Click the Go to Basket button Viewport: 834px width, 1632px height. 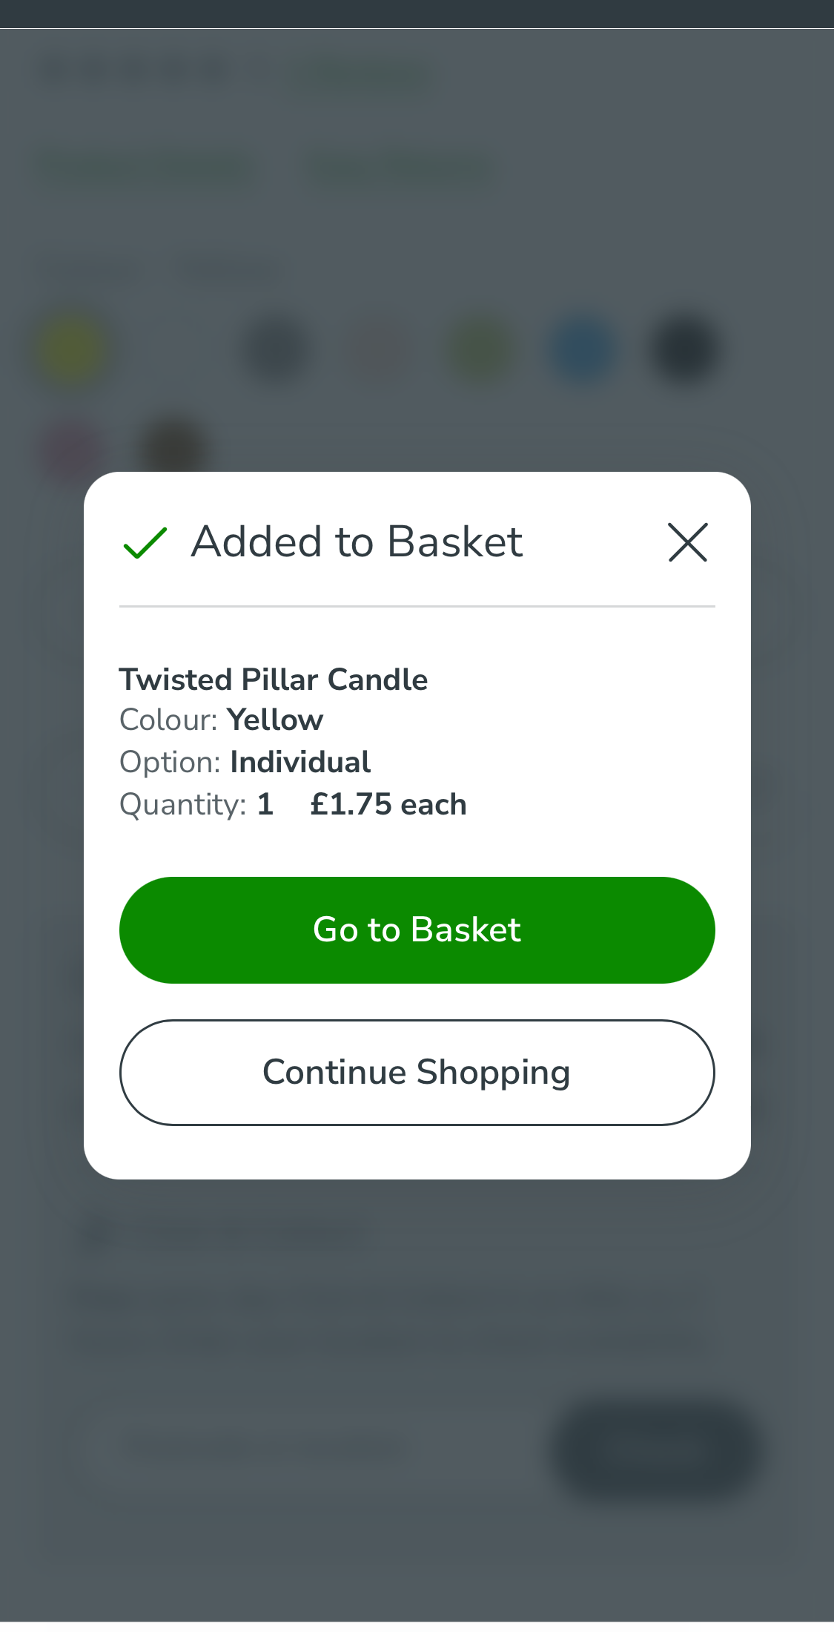point(417,929)
